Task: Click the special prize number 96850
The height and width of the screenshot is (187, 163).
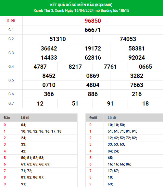Action: point(93,21)
